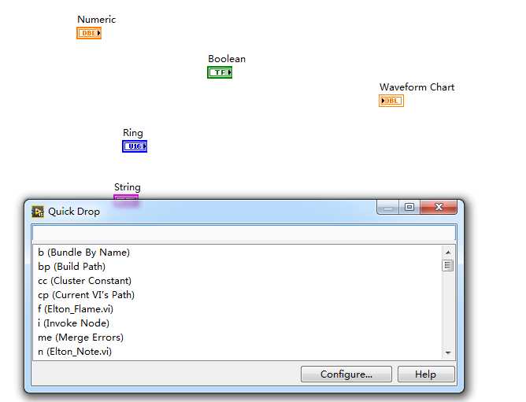Click the list scroll up arrow
The width and height of the screenshot is (526, 402).
point(448,252)
